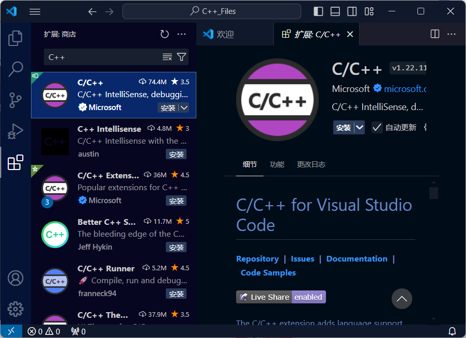The width and height of the screenshot is (466, 338).
Task: Select the Better C++ S... list entry
Action: [x=114, y=235]
